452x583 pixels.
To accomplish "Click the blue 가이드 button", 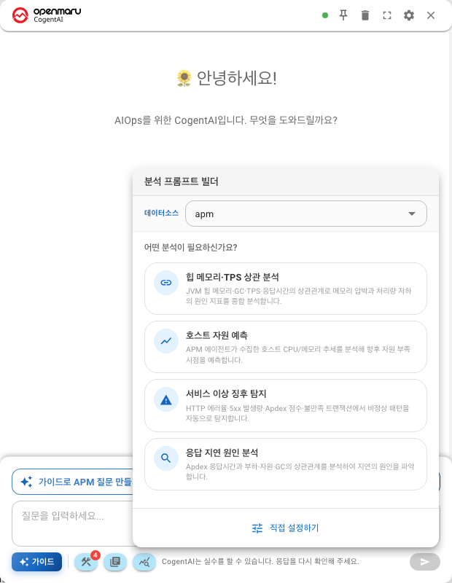I will pyautogui.click(x=37, y=561).
